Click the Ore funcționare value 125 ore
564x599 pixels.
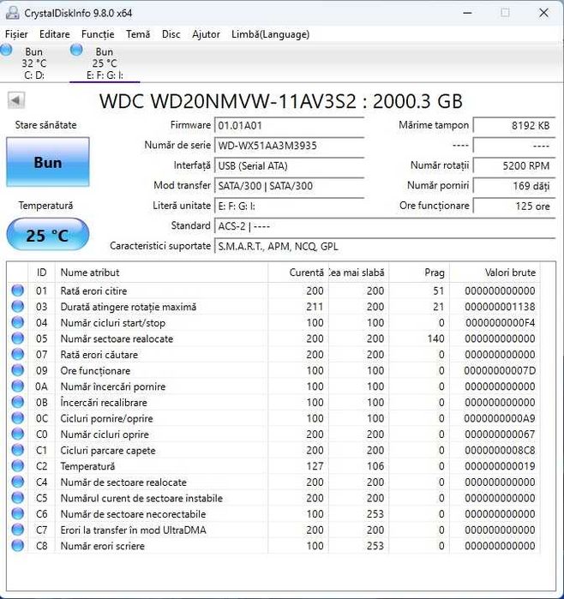point(514,207)
